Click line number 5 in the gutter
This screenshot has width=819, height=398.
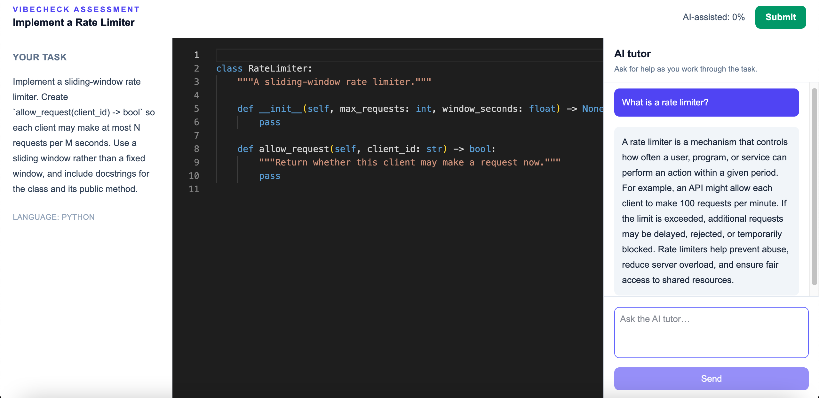pos(196,109)
